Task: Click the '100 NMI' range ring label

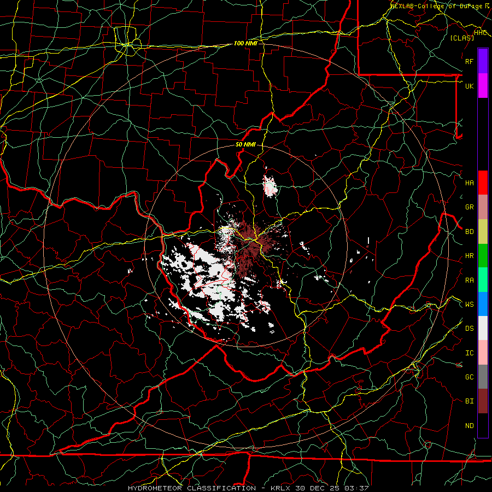Action: coord(245,43)
